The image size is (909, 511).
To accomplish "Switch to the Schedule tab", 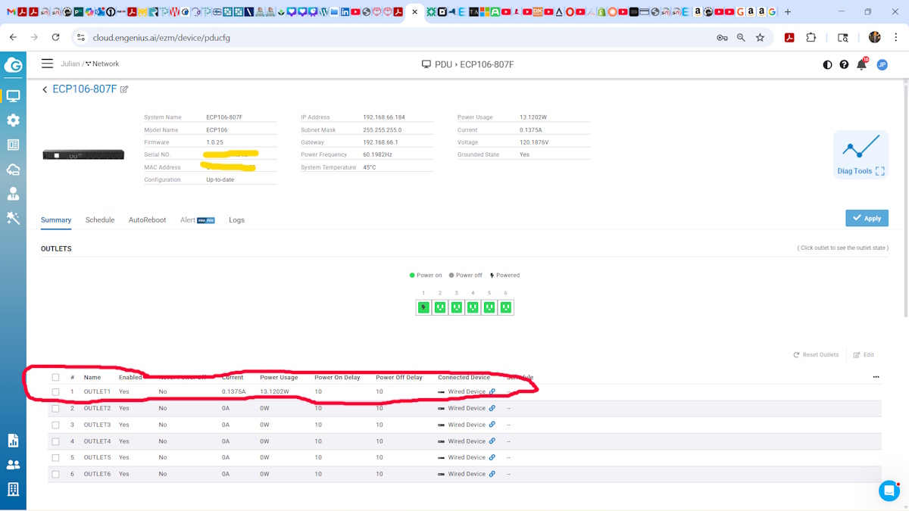I will click(x=100, y=220).
